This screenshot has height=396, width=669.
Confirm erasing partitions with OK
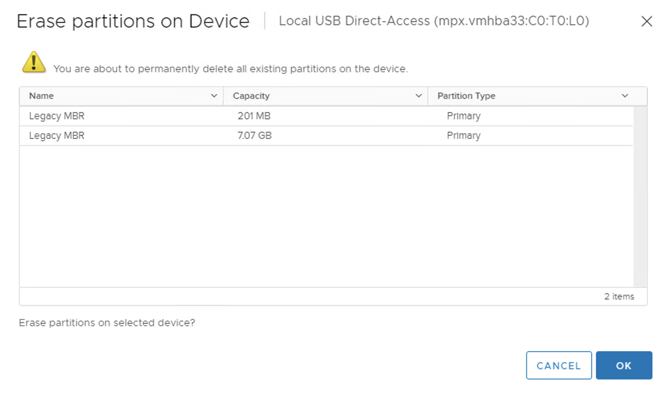pyautogui.click(x=624, y=365)
